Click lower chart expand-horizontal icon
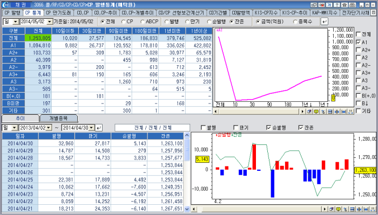 tap(366, 209)
